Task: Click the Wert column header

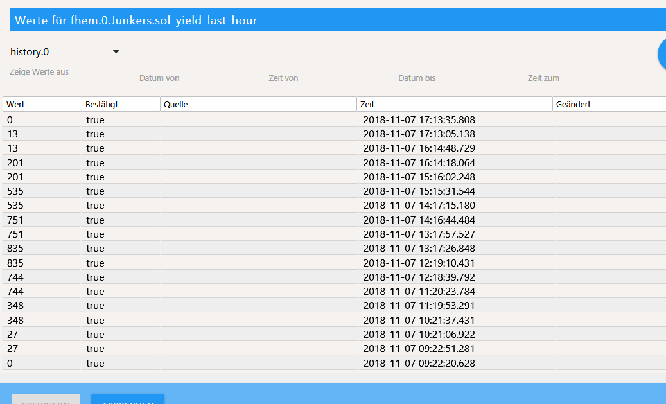Action: pos(42,105)
